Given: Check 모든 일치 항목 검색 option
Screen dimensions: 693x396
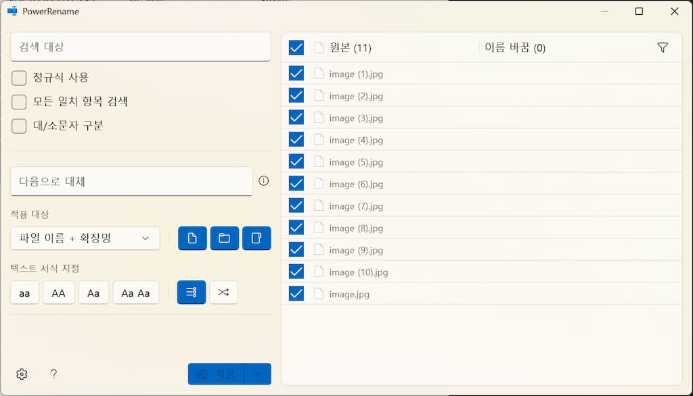Looking at the screenshot, I should (19, 101).
